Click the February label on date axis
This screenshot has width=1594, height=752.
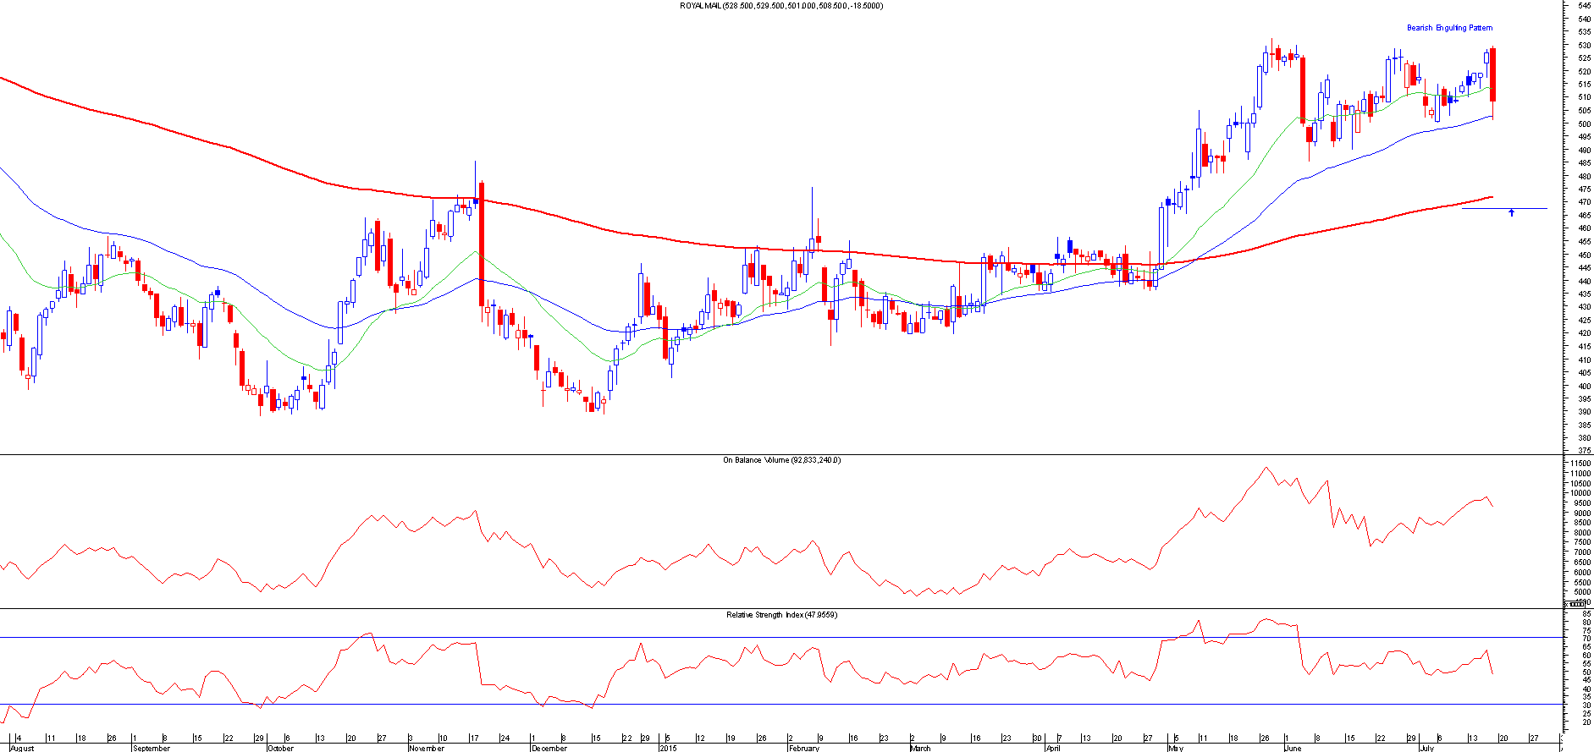pyautogui.click(x=803, y=748)
